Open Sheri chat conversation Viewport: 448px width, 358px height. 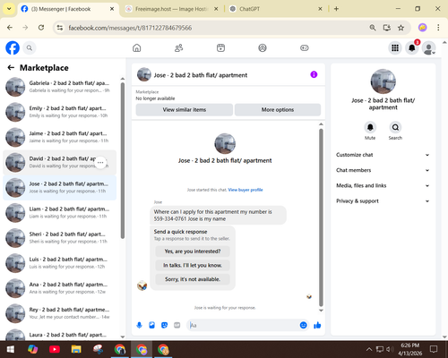click(x=60, y=238)
